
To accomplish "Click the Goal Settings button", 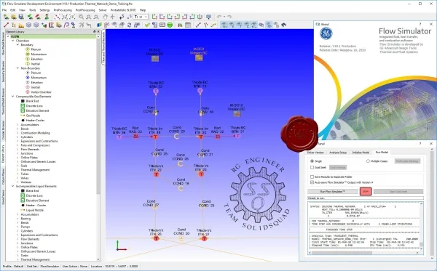I will pyautogui.click(x=338, y=167).
